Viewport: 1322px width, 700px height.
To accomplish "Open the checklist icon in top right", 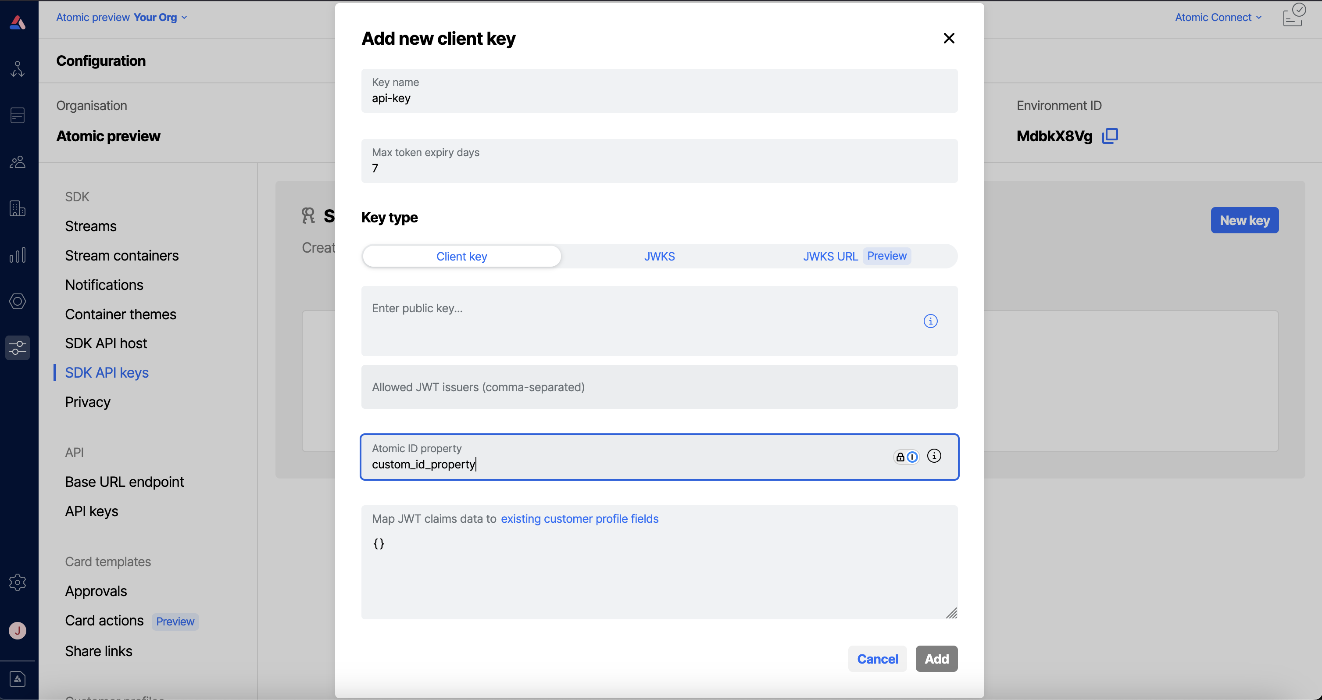I will pos(1294,15).
